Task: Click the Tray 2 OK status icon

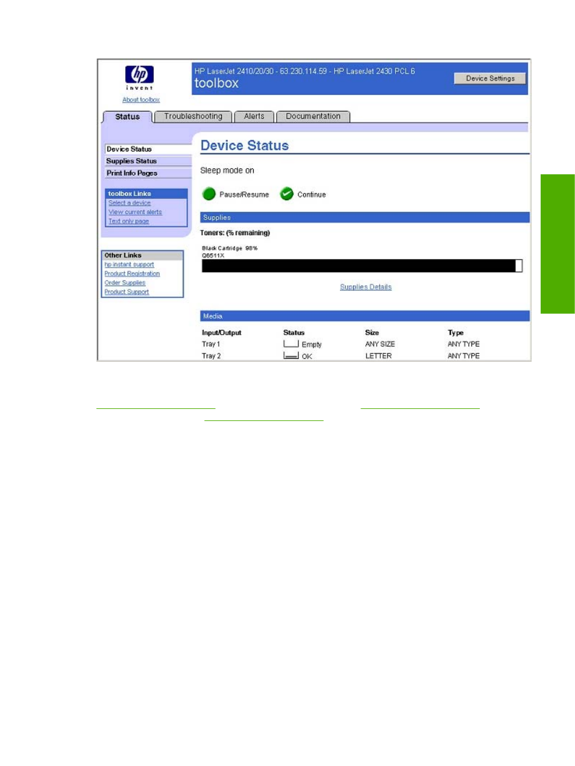Action: (x=291, y=356)
